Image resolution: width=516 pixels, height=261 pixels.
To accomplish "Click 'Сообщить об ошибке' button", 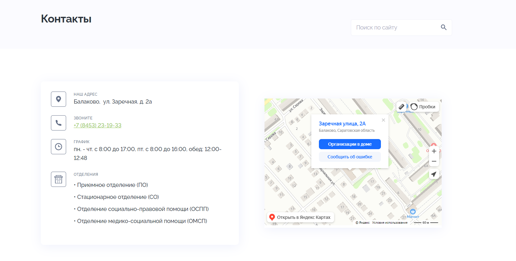I will (x=350, y=157).
